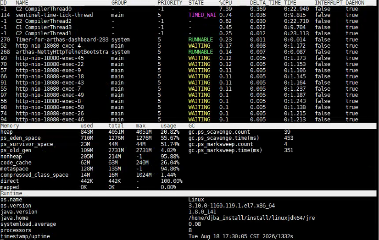
Task: Click thread 'http-nio-18080-exec-50'
Action: point(50,107)
